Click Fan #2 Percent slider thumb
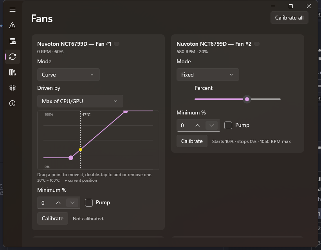Screen dimensions: 321x250 pos(247,99)
